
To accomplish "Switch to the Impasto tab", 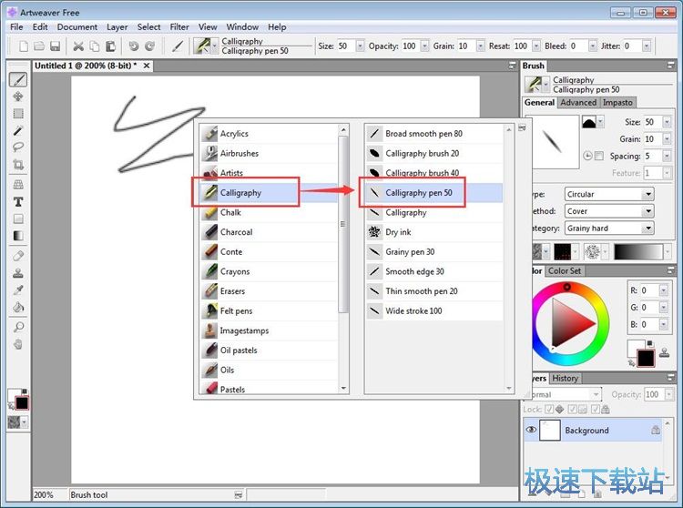I will click(617, 103).
